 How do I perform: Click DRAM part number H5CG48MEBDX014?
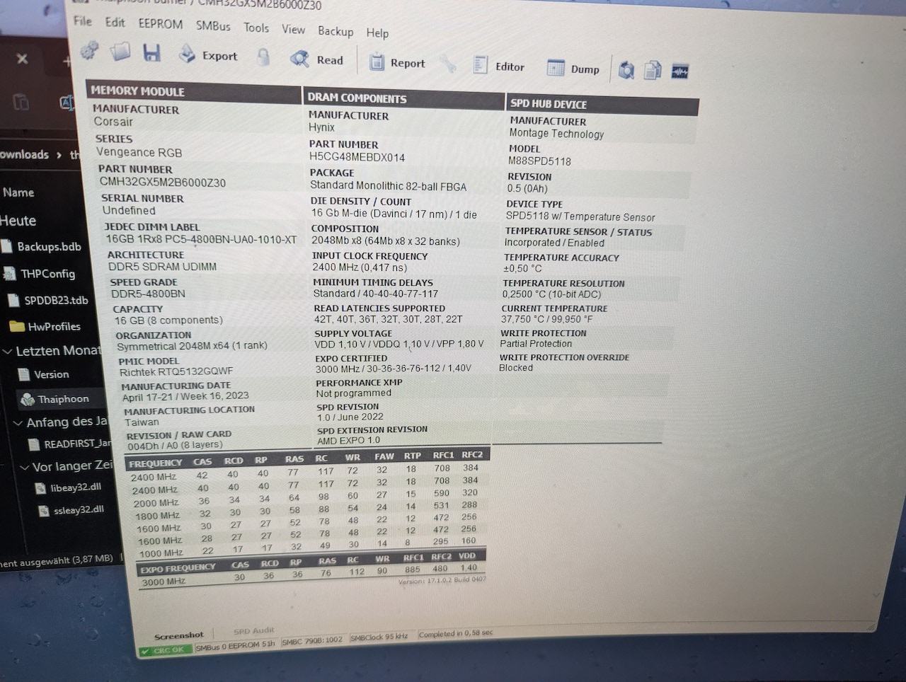coord(357,157)
